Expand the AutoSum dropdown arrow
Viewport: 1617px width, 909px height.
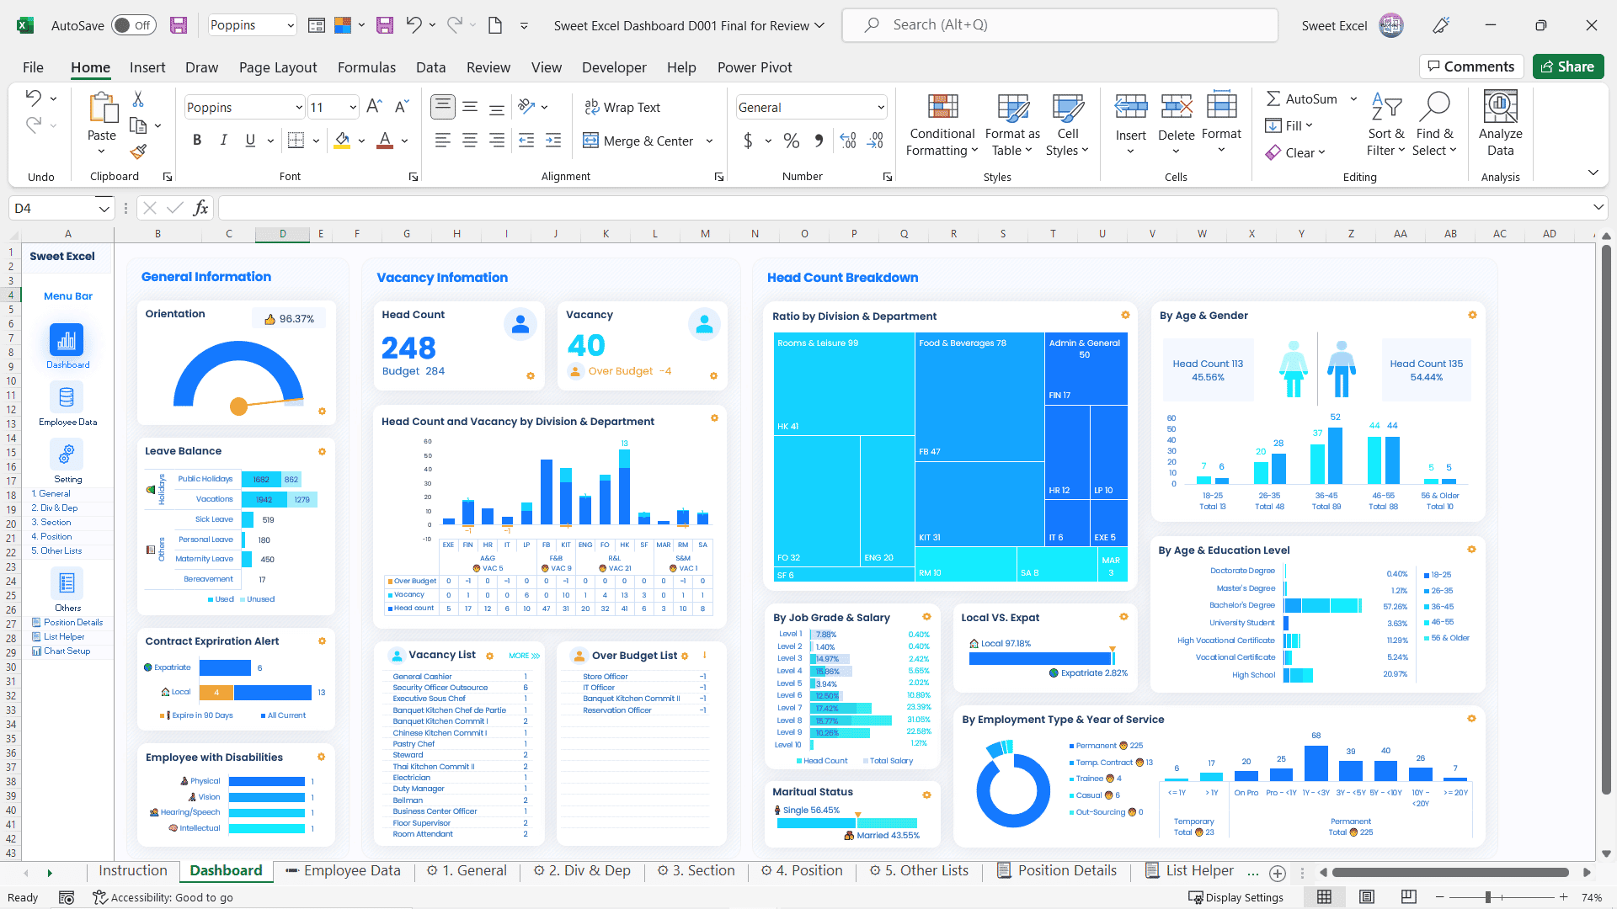1353,98
